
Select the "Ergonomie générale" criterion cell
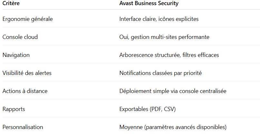point(27,19)
